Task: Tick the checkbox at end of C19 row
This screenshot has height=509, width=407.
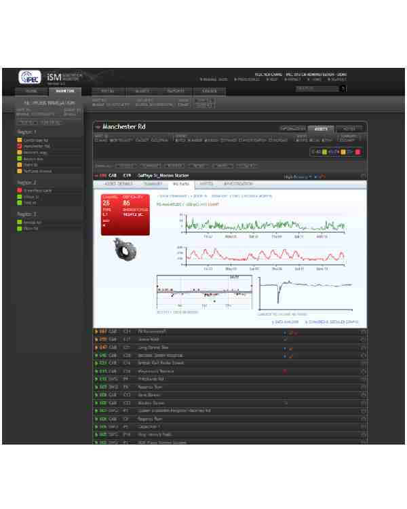Action: [x=363, y=176]
